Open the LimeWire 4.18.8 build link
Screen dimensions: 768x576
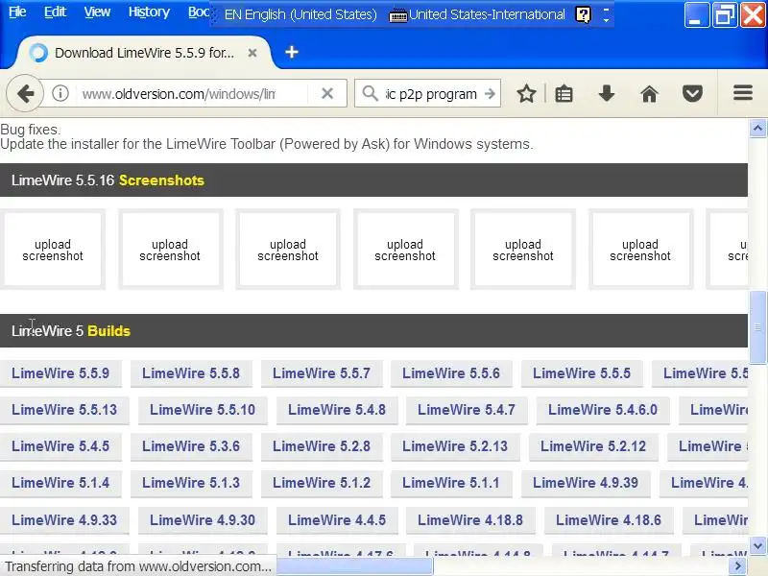tap(470, 519)
